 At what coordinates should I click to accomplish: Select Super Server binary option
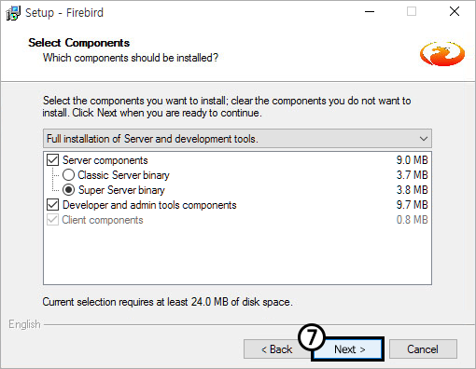(68, 190)
